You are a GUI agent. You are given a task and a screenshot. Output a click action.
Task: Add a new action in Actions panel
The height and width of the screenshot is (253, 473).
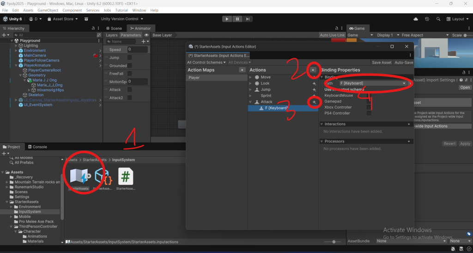313,70
